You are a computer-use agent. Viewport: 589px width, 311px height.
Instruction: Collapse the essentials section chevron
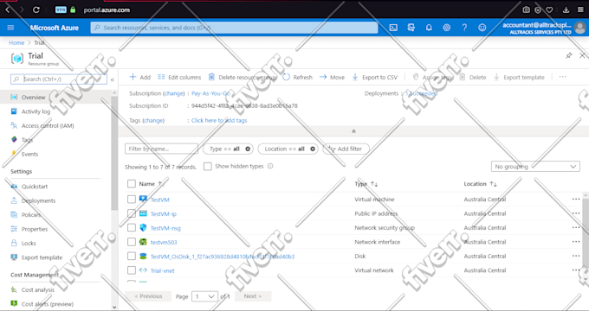353,131
